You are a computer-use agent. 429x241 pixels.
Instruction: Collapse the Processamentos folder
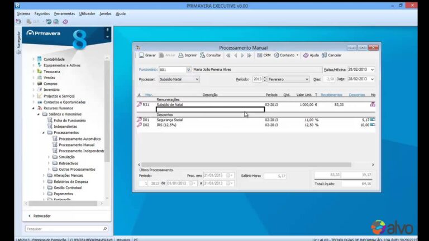44,133
